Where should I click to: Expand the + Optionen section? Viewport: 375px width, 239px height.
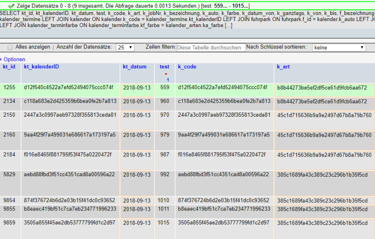pyautogui.click(x=13, y=60)
